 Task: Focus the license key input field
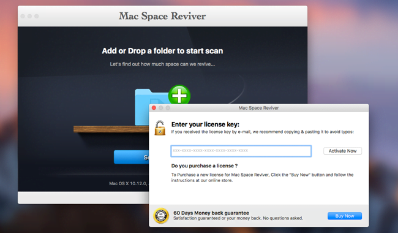241,151
